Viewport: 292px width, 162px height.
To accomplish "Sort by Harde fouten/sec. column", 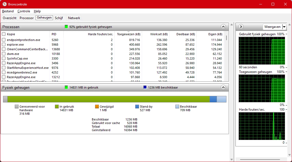I will (x=89, y=34).
